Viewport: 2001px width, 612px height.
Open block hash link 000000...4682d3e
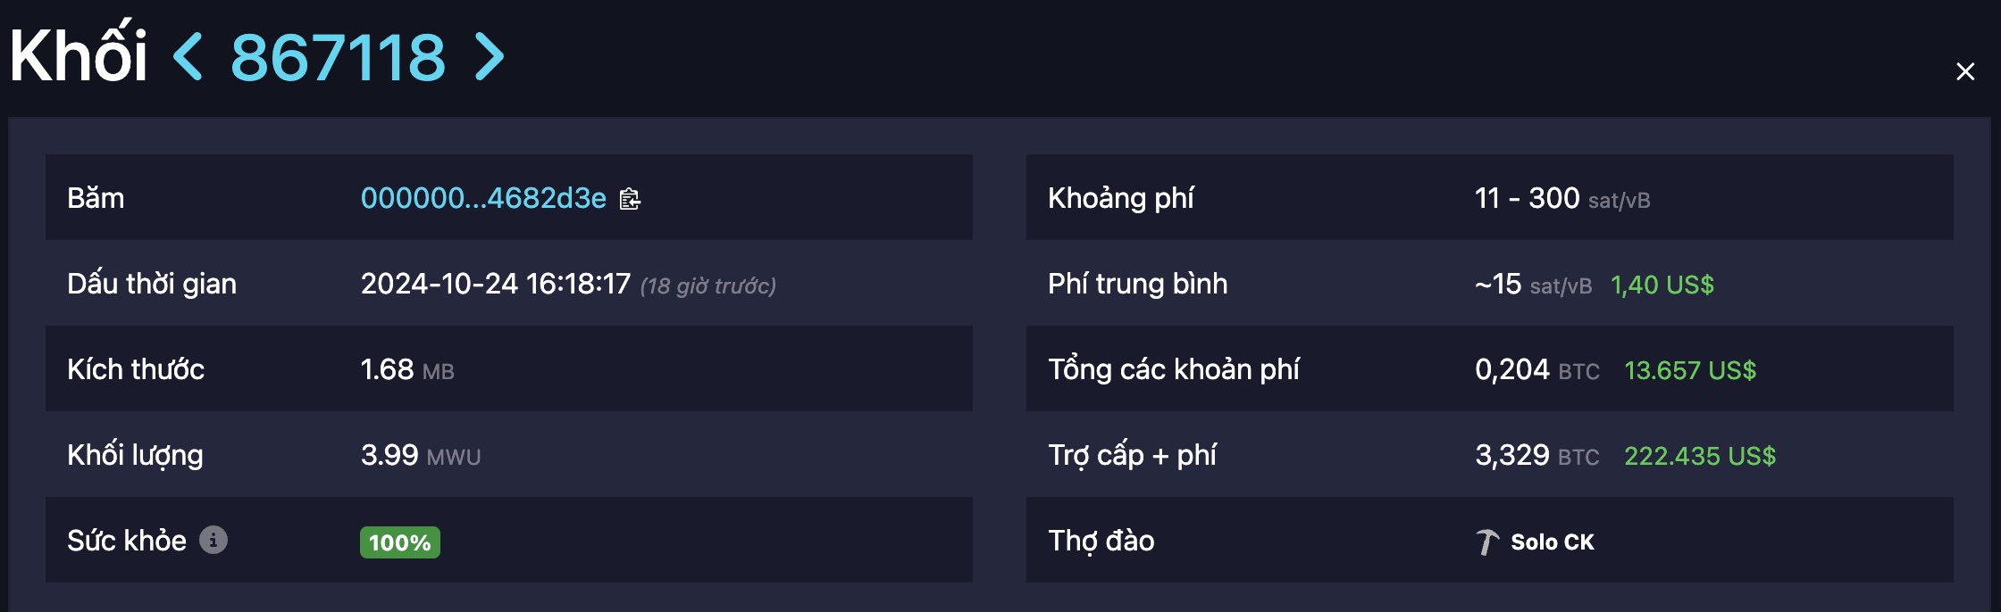point(483,198)
